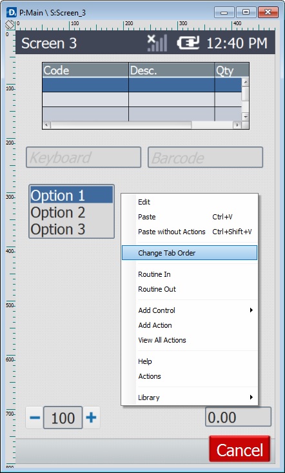Click grid horizontal scrollbar left arrow
285x473 pixels.
tap(46, 125)
